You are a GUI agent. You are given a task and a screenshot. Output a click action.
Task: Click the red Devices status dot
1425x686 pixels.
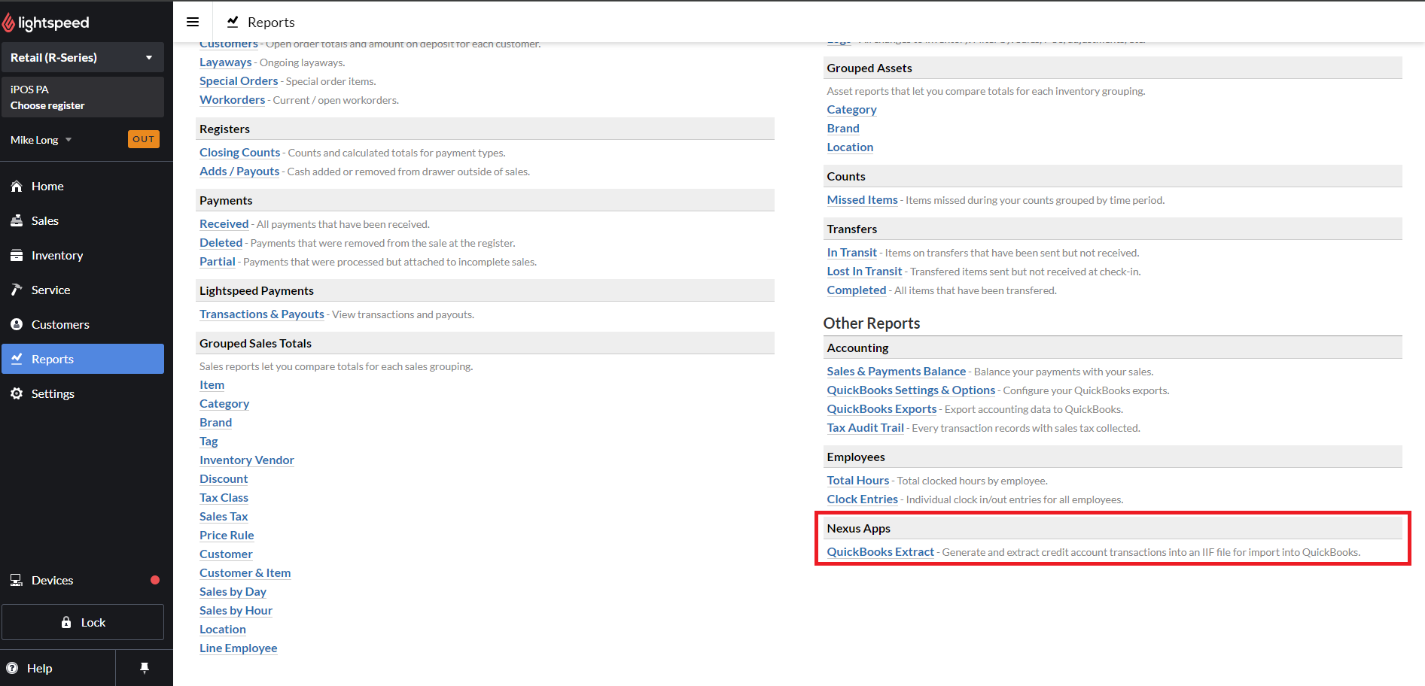pos(155,580)
